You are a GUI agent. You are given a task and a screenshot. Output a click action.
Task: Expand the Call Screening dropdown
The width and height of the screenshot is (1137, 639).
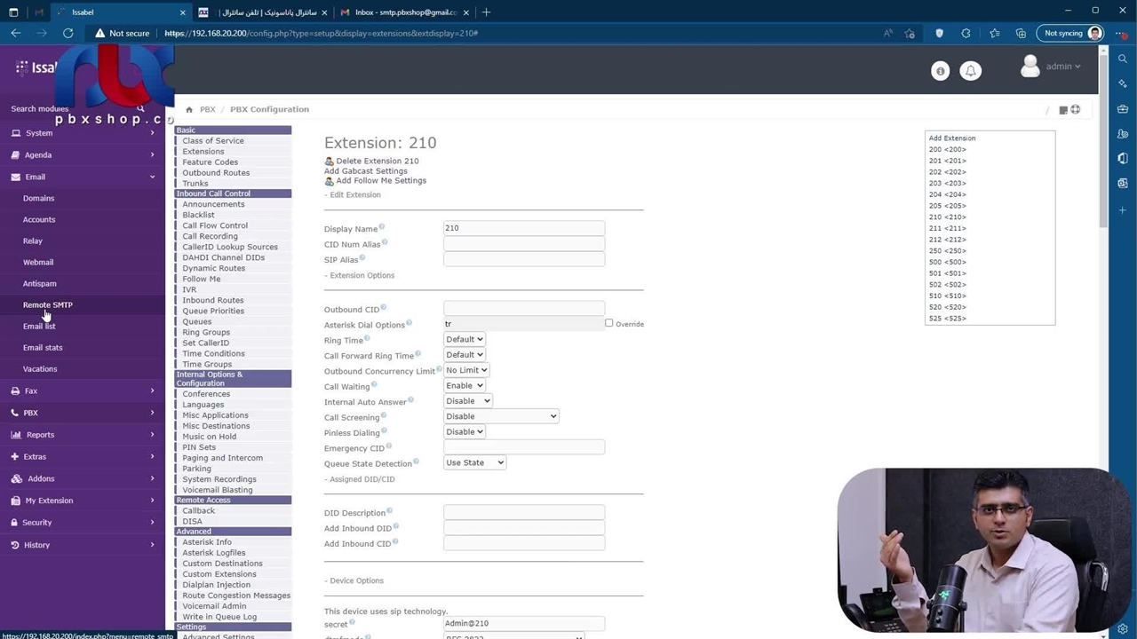tap(501, 416)
